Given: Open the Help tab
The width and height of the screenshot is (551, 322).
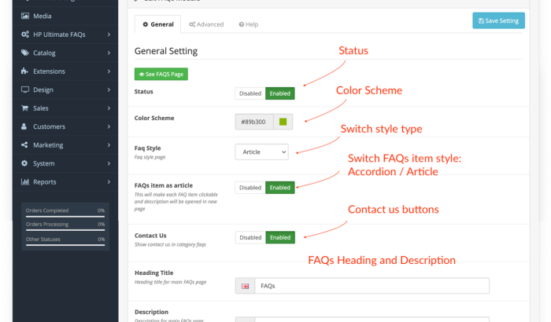Looking at the screenshot, I should point(249,24).
